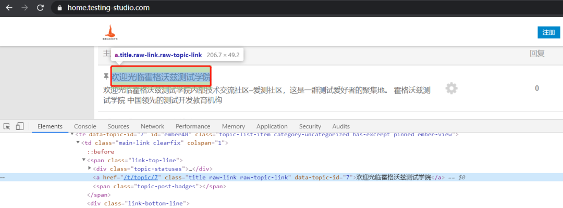Click the address bar URL home.testing-studio.com
The height and width of the screenshot is (208, 563).
click(x=108, y=7)
